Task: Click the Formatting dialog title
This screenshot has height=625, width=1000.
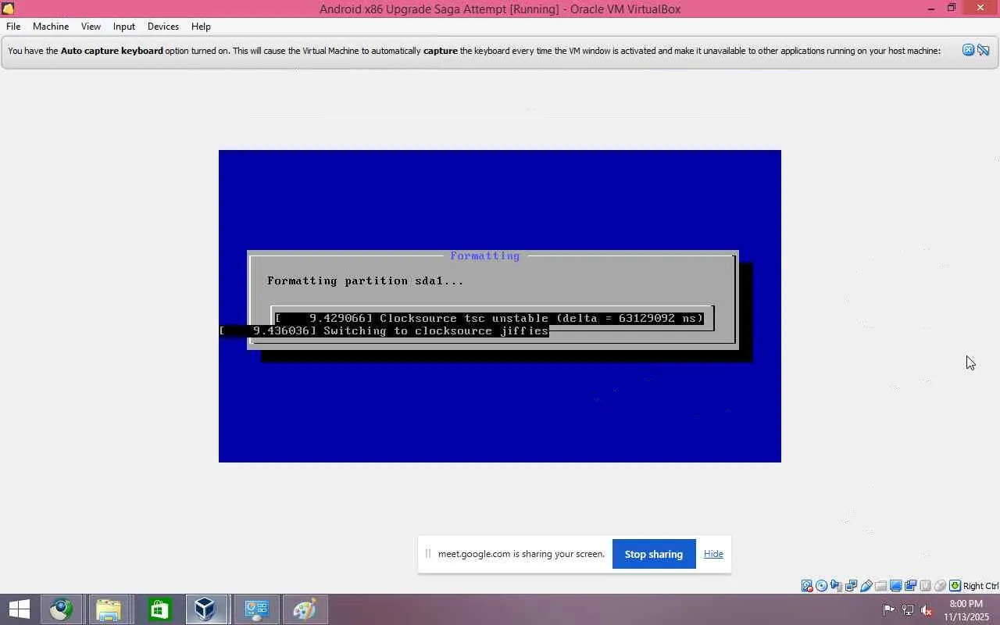Action: coord(484,255)
